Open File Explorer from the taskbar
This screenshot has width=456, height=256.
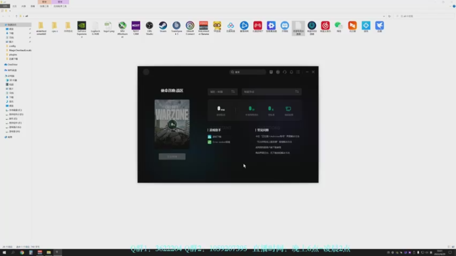(x=48, y=253)
